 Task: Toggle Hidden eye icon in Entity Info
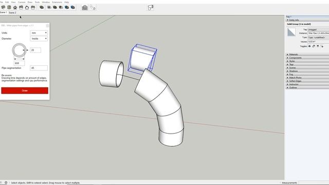pos(309,46)
